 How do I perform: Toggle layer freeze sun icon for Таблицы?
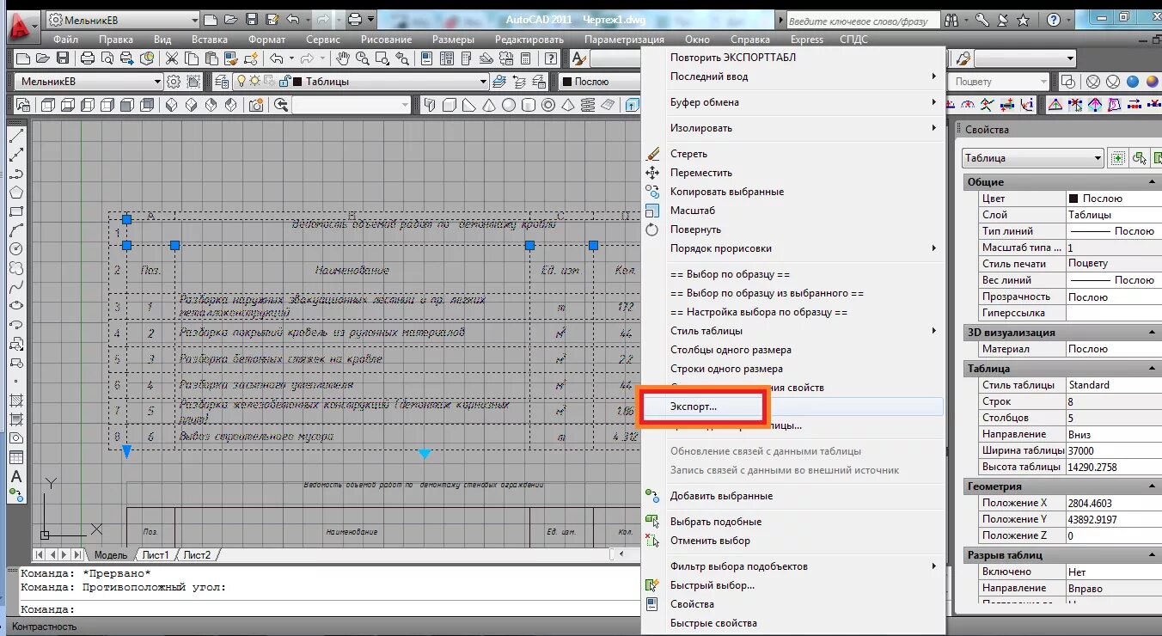click(x=254, y=82)
